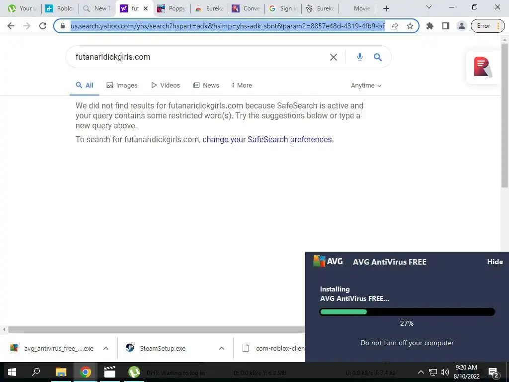
Task: Expand the Anytime time filter
Action: (x=366, y=86)
